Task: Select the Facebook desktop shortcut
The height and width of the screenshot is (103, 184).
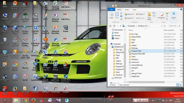Action: point(35,90)
